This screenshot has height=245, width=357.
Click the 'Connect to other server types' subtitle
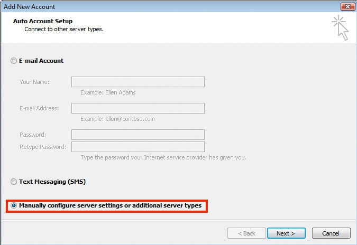click(64, 29)
